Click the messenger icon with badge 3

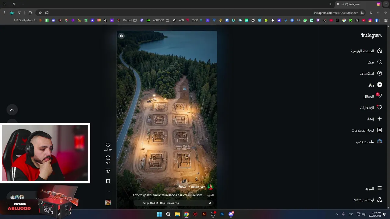(x=379, y=96)
